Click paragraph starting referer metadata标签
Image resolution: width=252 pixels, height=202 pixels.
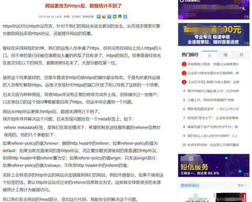tap(82, 131)
